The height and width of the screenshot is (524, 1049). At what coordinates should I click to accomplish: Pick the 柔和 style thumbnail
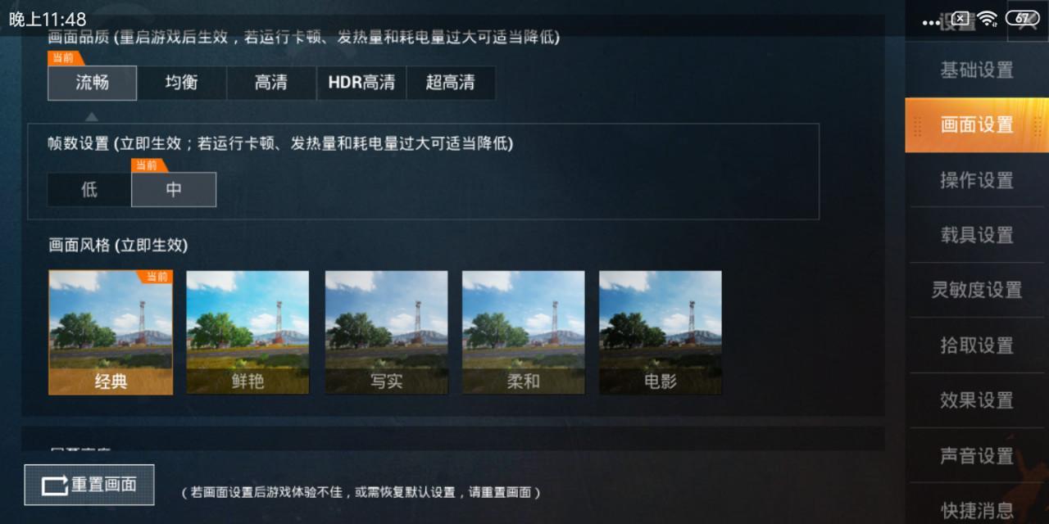[523, 332]
